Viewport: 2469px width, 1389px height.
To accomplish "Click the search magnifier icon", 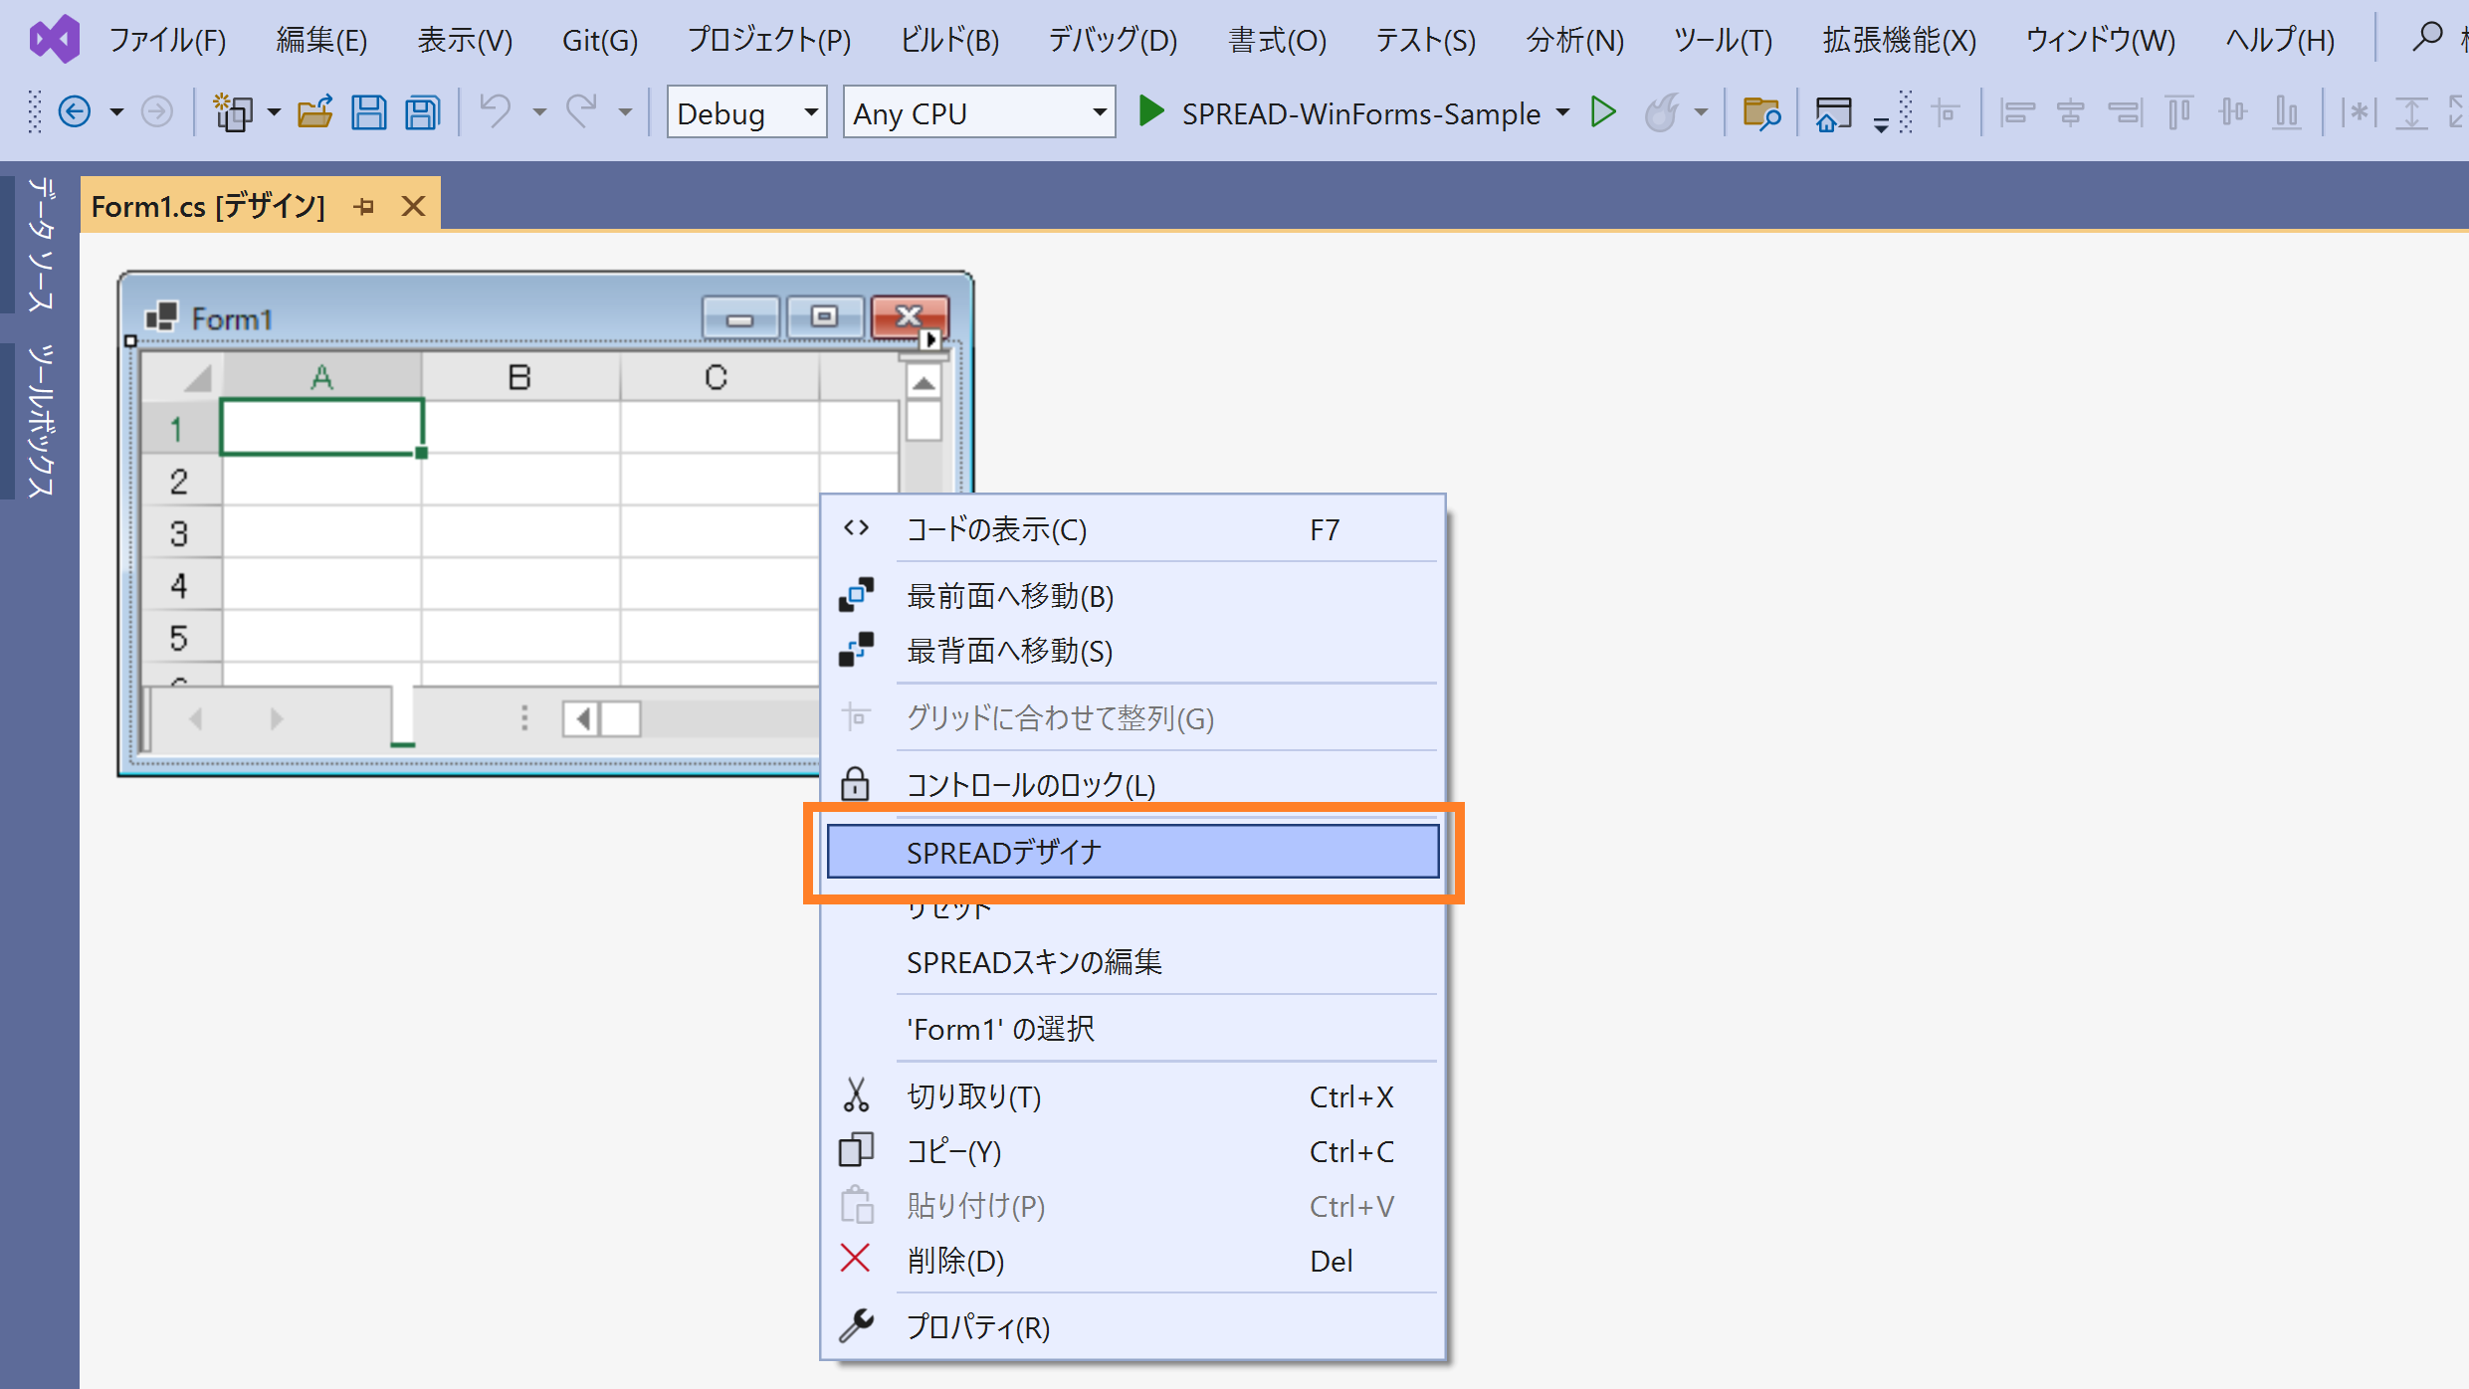I will tap(2428, 37).
